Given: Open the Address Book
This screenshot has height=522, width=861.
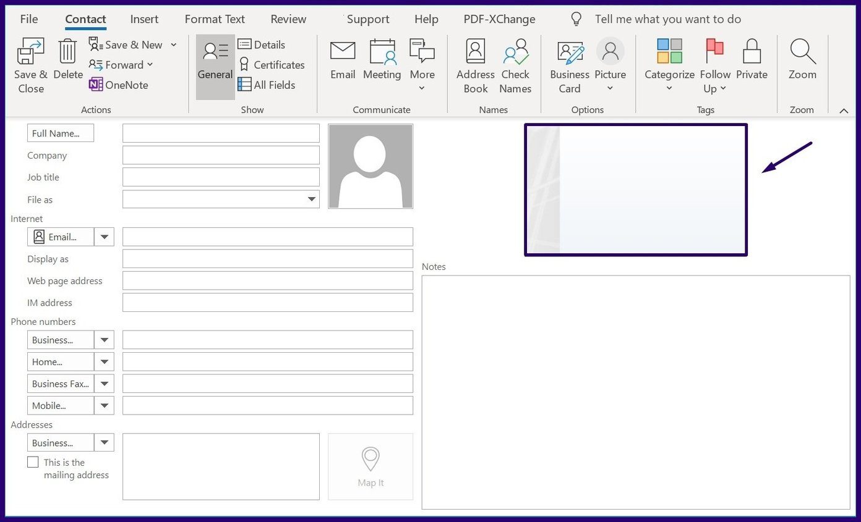Looking at the screenshot, I should (476, 66).
